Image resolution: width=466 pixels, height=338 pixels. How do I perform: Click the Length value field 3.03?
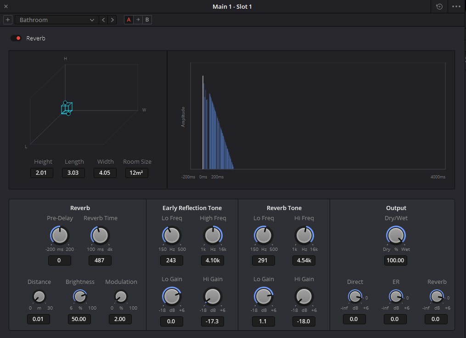click(x=73, y=173)
